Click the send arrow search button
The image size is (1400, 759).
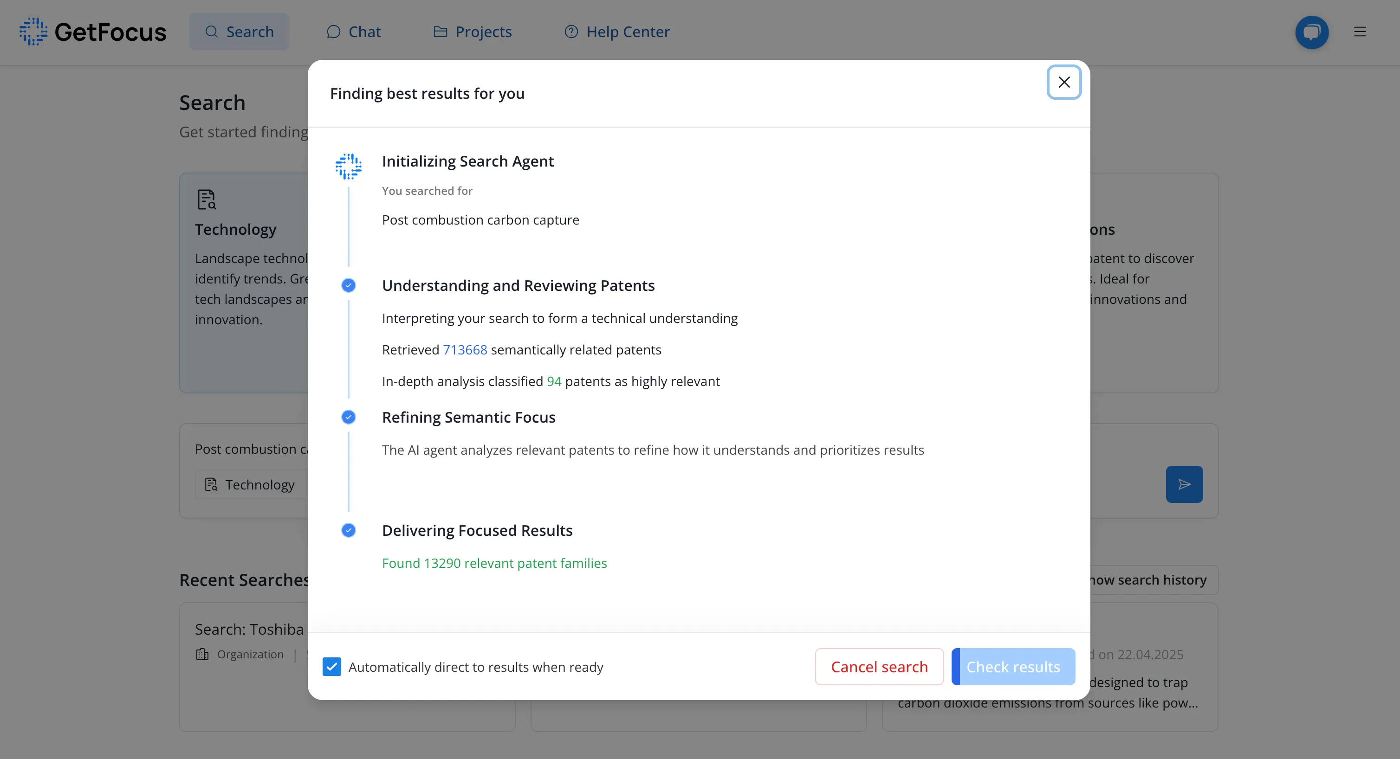1184,483
